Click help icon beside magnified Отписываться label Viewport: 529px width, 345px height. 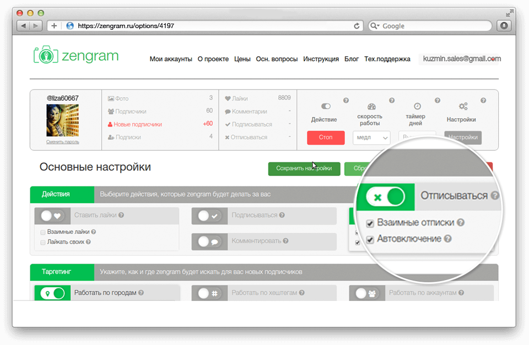point(495,196)
